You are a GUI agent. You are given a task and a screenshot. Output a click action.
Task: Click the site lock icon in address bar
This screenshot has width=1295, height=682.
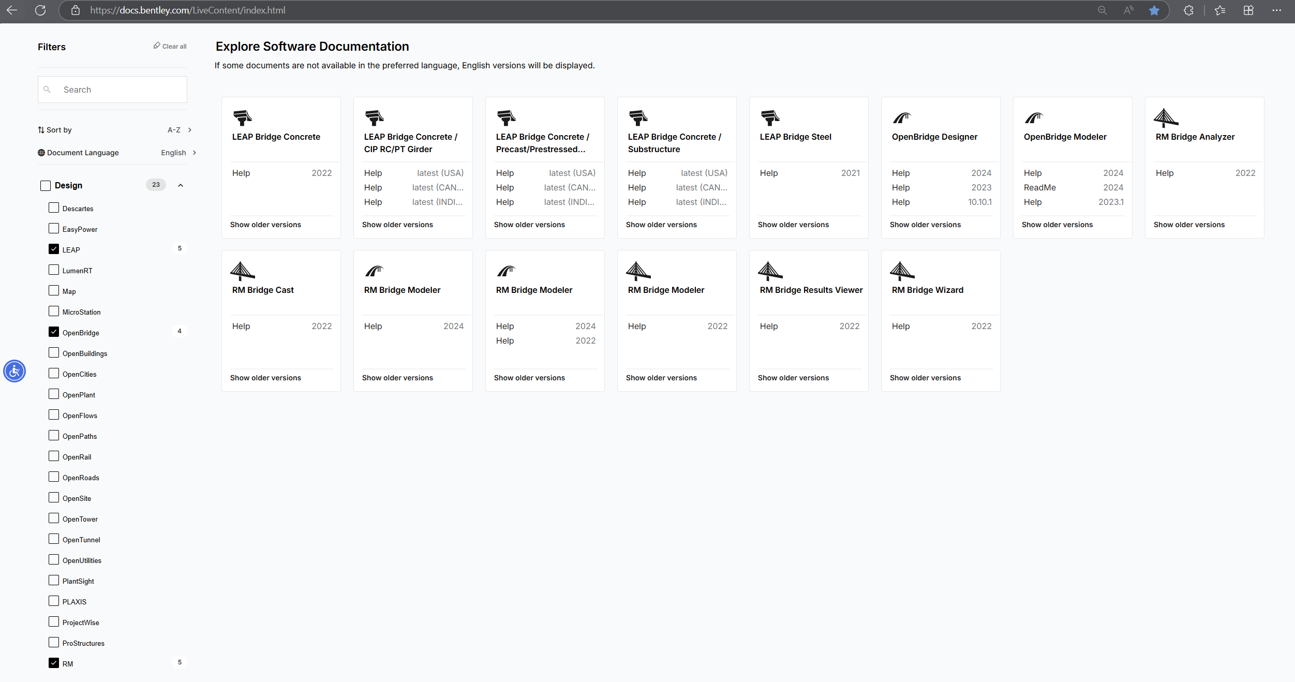click(76, 10)
